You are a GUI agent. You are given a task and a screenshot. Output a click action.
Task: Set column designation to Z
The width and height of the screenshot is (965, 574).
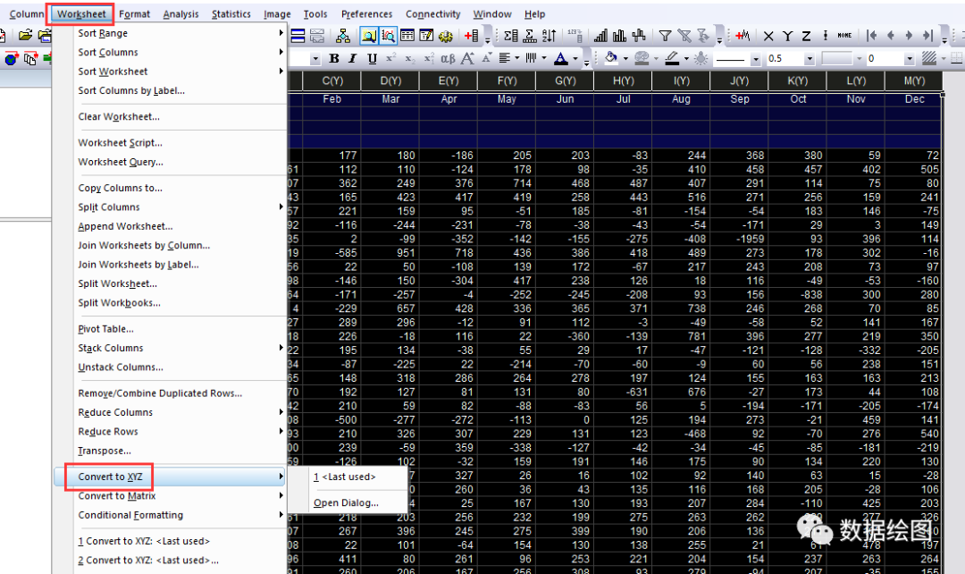click(x=806, y=36)
